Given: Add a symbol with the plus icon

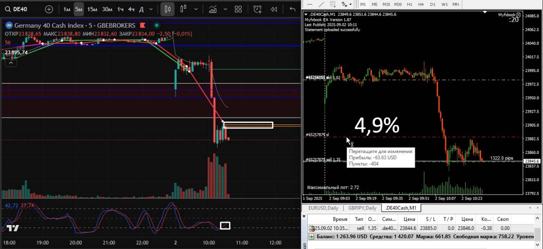Looking at the screenshot, I should pos(49,9).
